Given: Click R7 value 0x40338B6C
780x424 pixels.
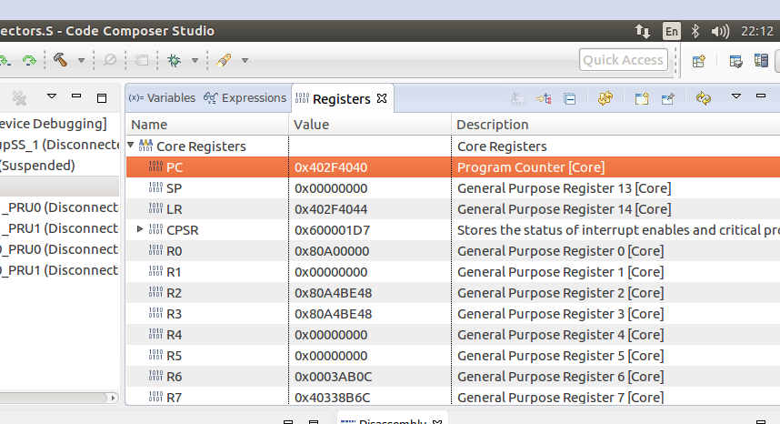Looking at the screenshot, I should [333, 398].
